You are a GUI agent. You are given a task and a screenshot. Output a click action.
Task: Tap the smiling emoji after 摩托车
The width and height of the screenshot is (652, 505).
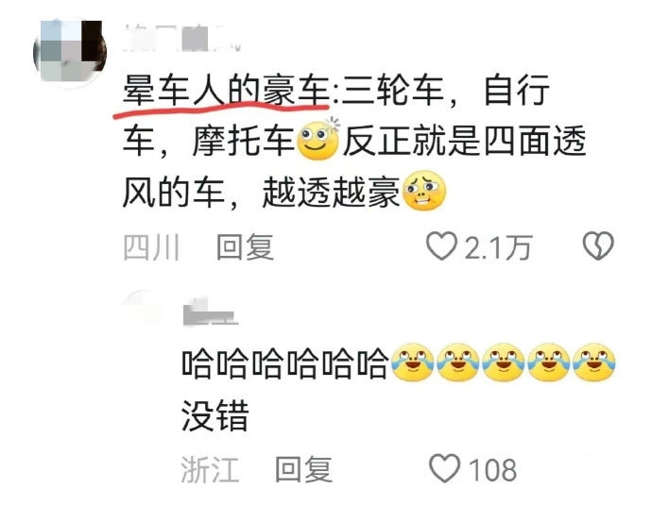318,140
